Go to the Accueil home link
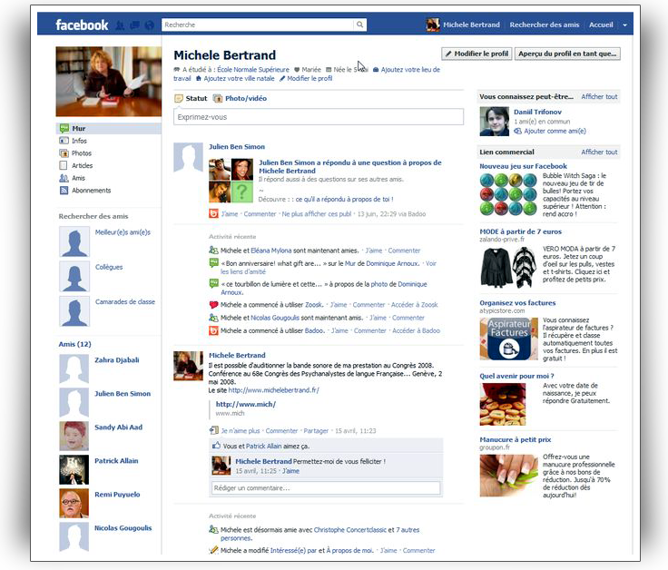The image size is (668, 570). (601, 25)
